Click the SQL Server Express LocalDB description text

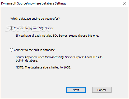(x=59, y=59)
